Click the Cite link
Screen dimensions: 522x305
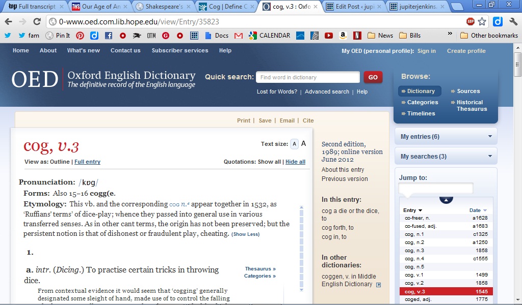click(x=308, y=120)
